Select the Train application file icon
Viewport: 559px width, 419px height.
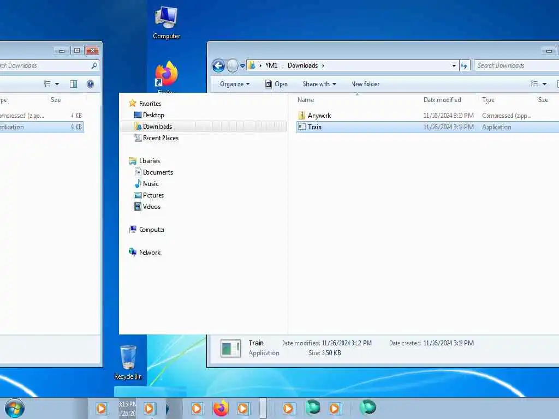click(301, 127)
